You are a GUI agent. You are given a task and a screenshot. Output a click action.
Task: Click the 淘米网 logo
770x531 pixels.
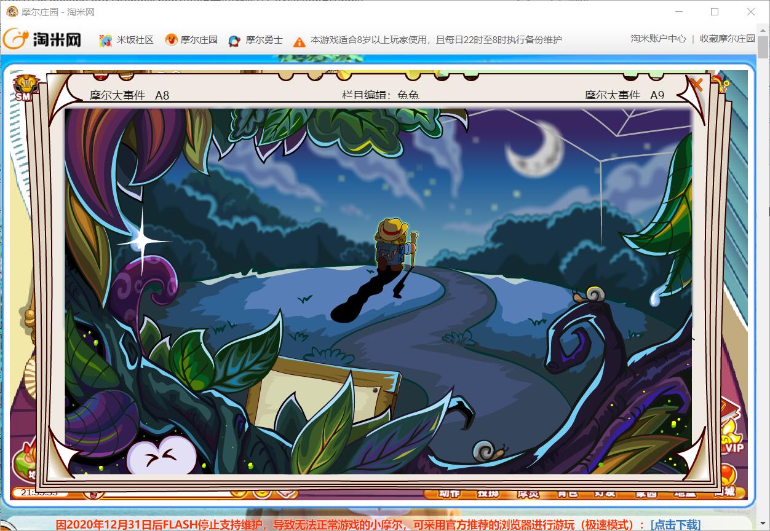[42, 39]
